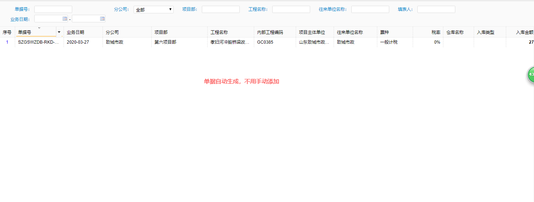Click the green floating badge icon
The width and height of the screenshot is (534, 202).
pos(531,75)
